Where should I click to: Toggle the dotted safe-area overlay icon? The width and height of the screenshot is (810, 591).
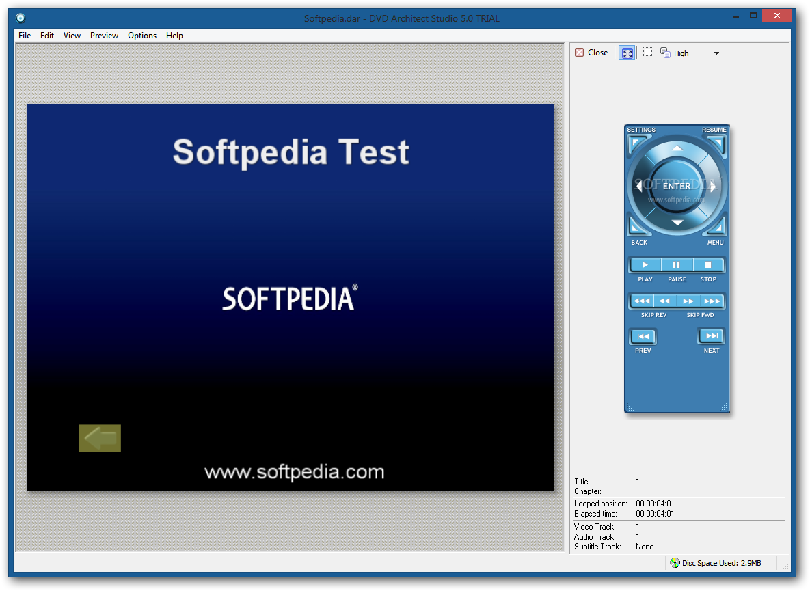click(x=648, y=53)
